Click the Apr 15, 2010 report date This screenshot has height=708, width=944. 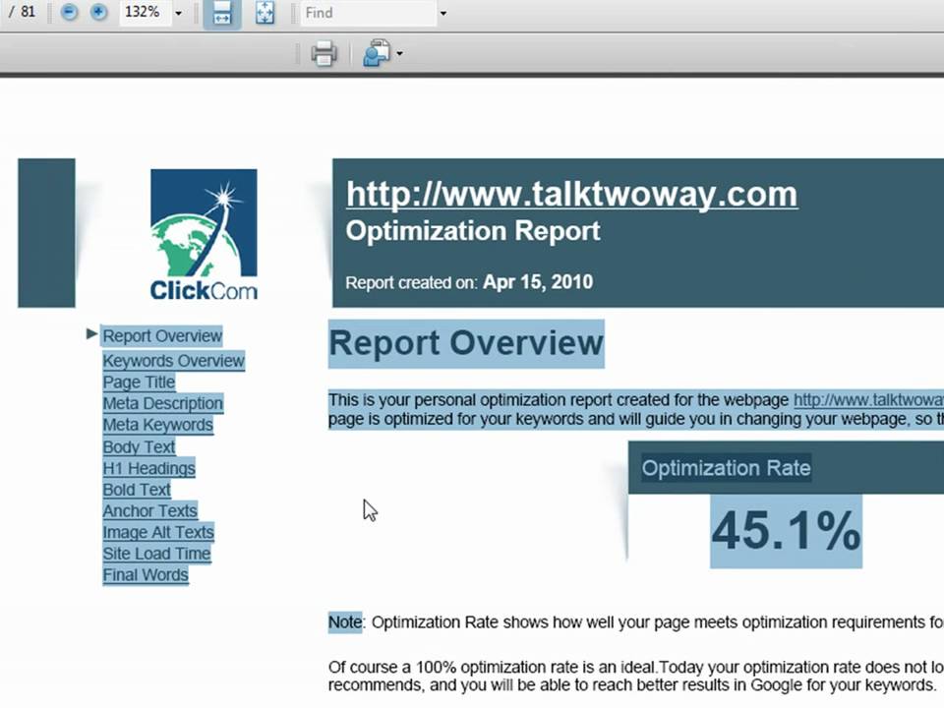click(538, 282)
